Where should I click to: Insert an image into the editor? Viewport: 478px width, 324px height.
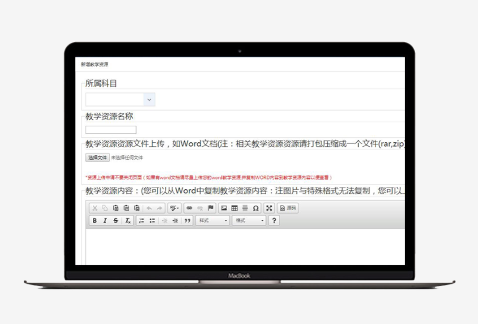(x=224, y=208)
